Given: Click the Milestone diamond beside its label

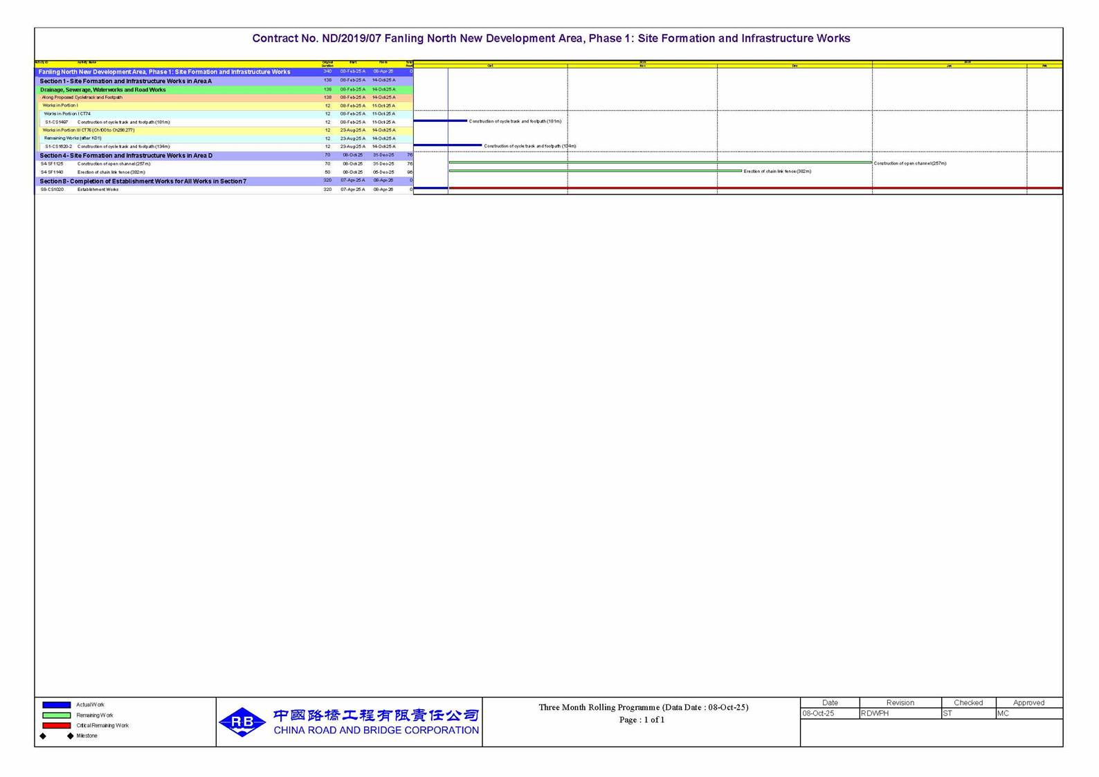Looking at the screenshot, I should pos(70,736).
